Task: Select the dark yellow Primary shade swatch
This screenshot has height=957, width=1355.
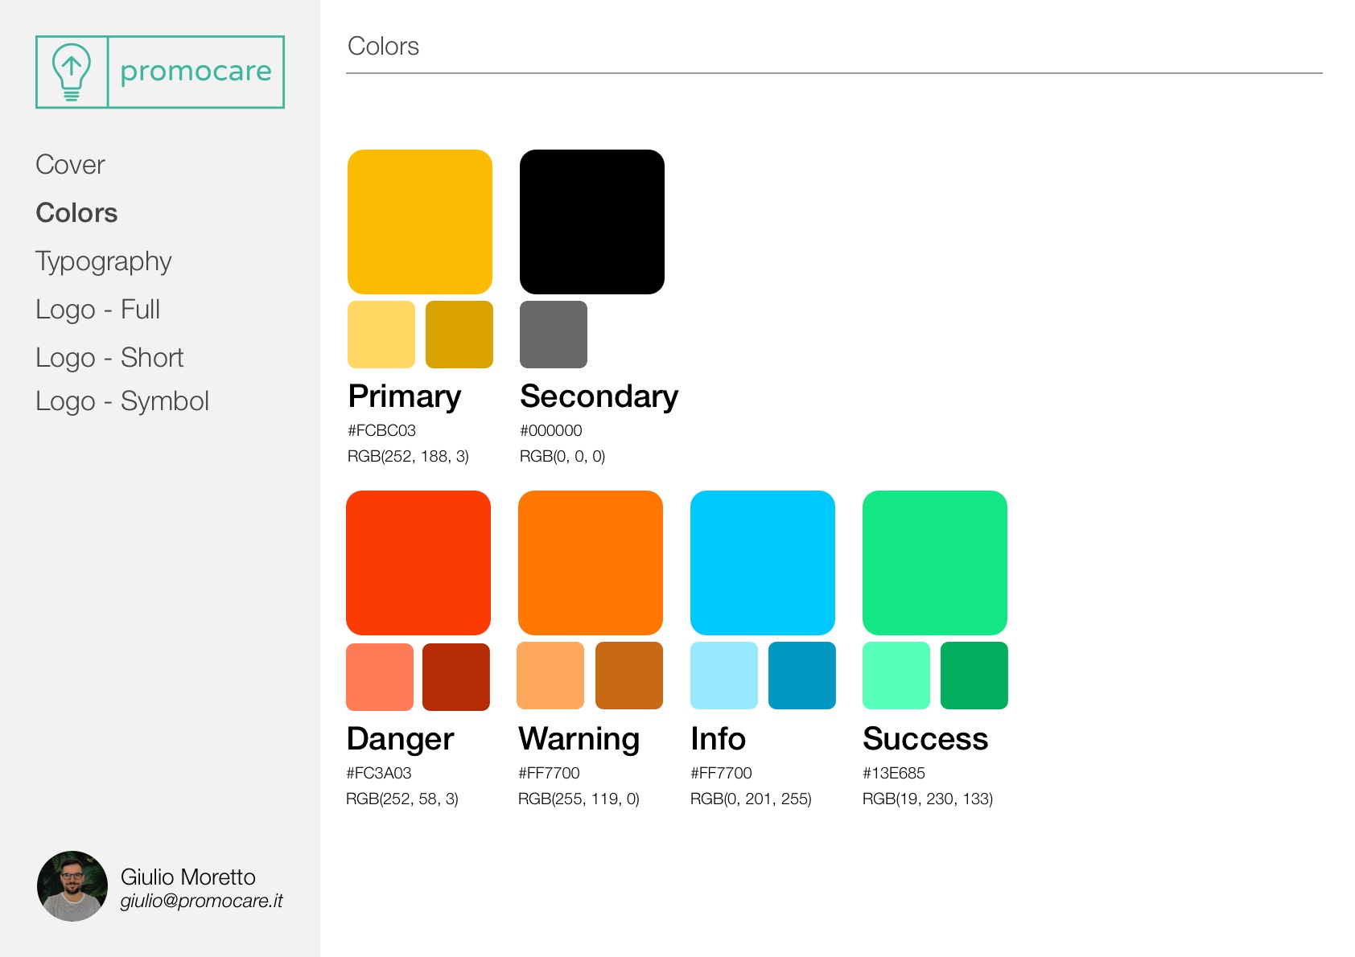Action: [x=459, y=335]
